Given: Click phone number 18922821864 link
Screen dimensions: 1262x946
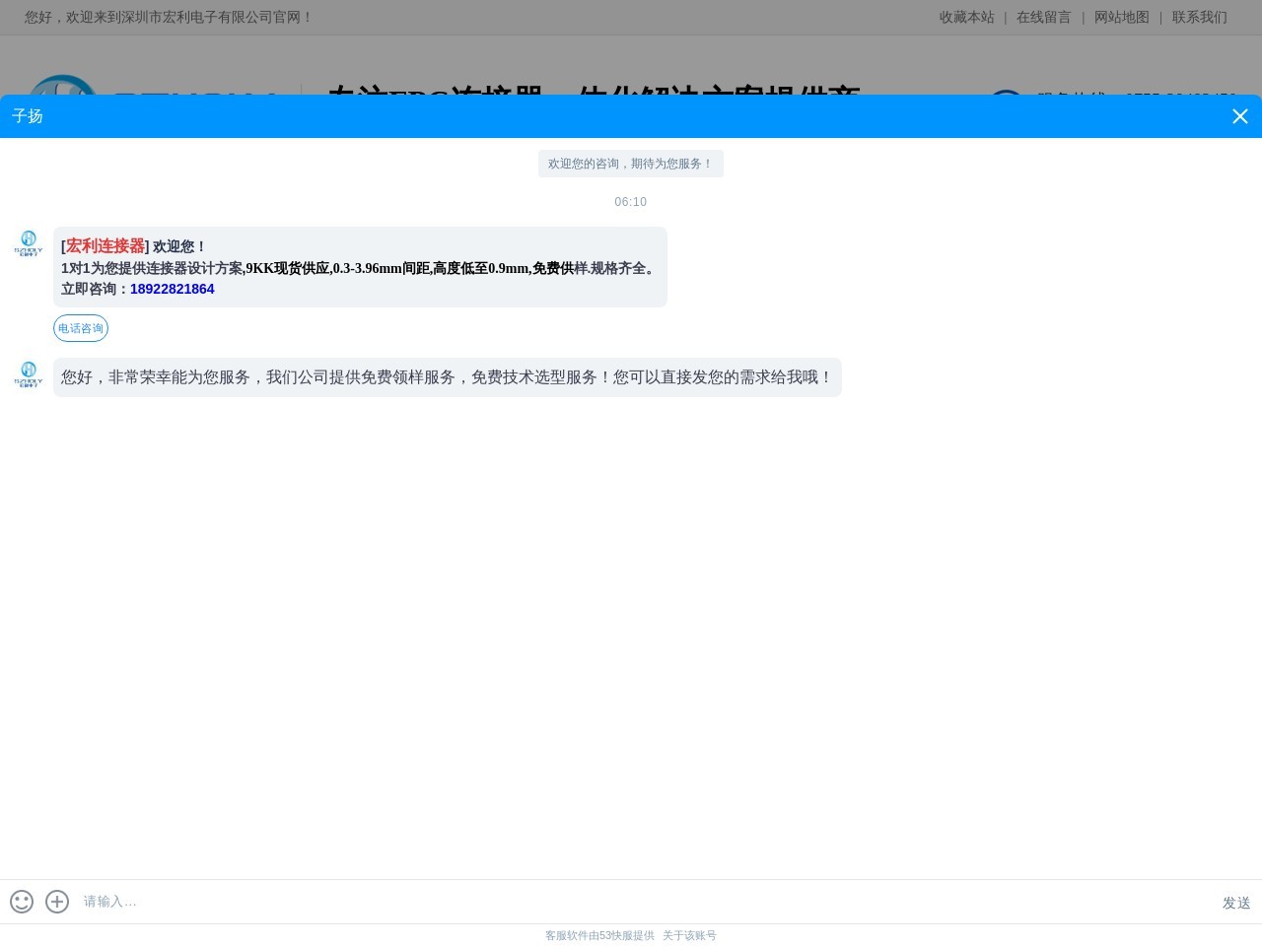Looking at the screenshot, I should point(172,289).
